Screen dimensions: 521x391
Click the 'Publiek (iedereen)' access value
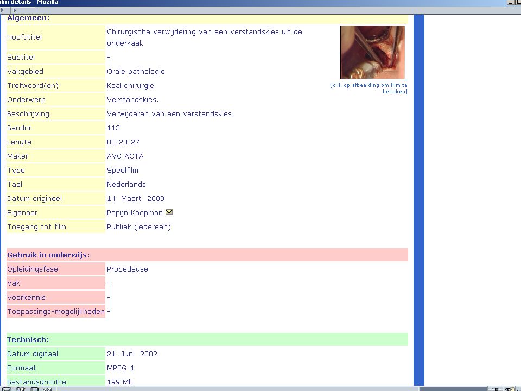point(139,227)
